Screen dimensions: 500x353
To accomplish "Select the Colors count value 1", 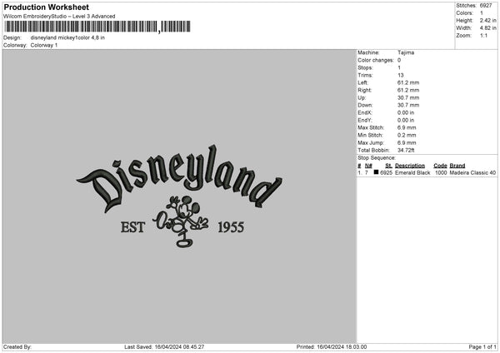I will [482, 13].
